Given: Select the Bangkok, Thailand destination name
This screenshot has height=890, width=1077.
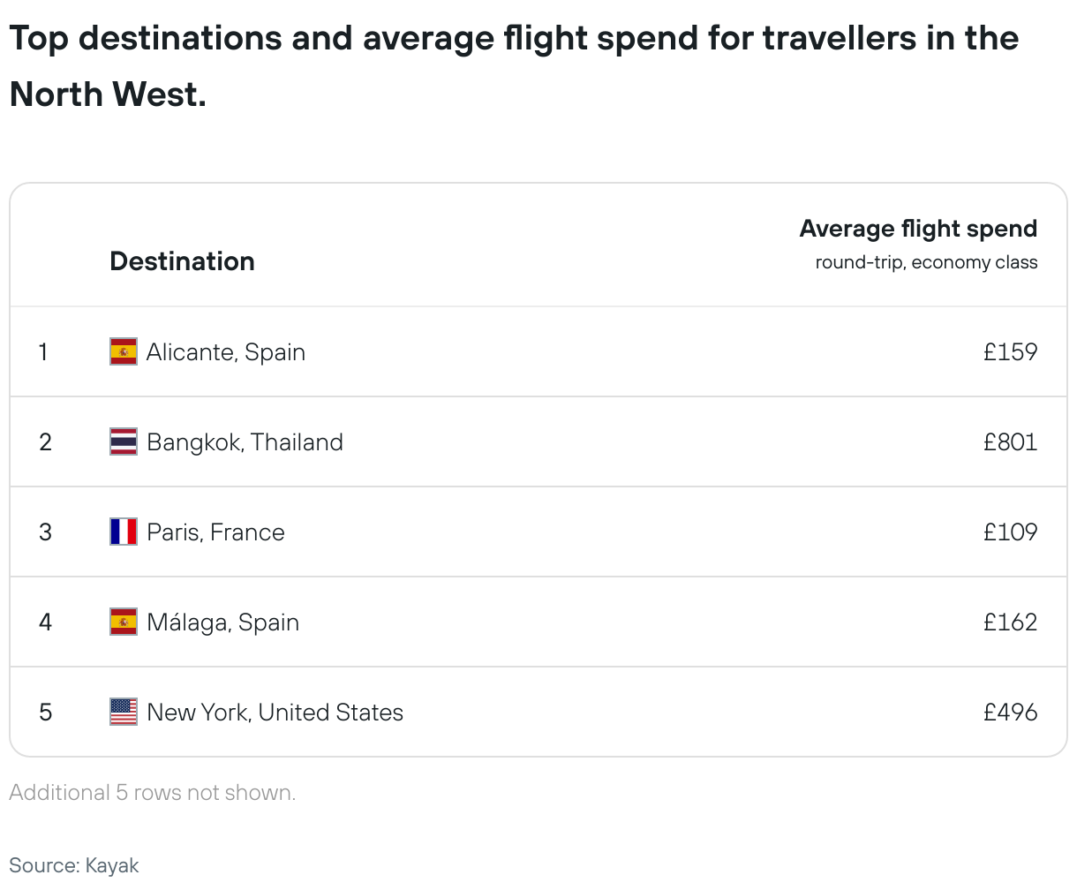Looking at the screenshot, I should 245,442.
